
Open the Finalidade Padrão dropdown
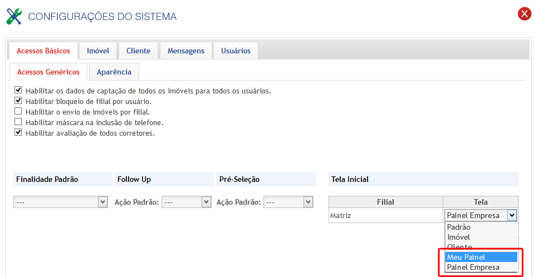(60, 202)
